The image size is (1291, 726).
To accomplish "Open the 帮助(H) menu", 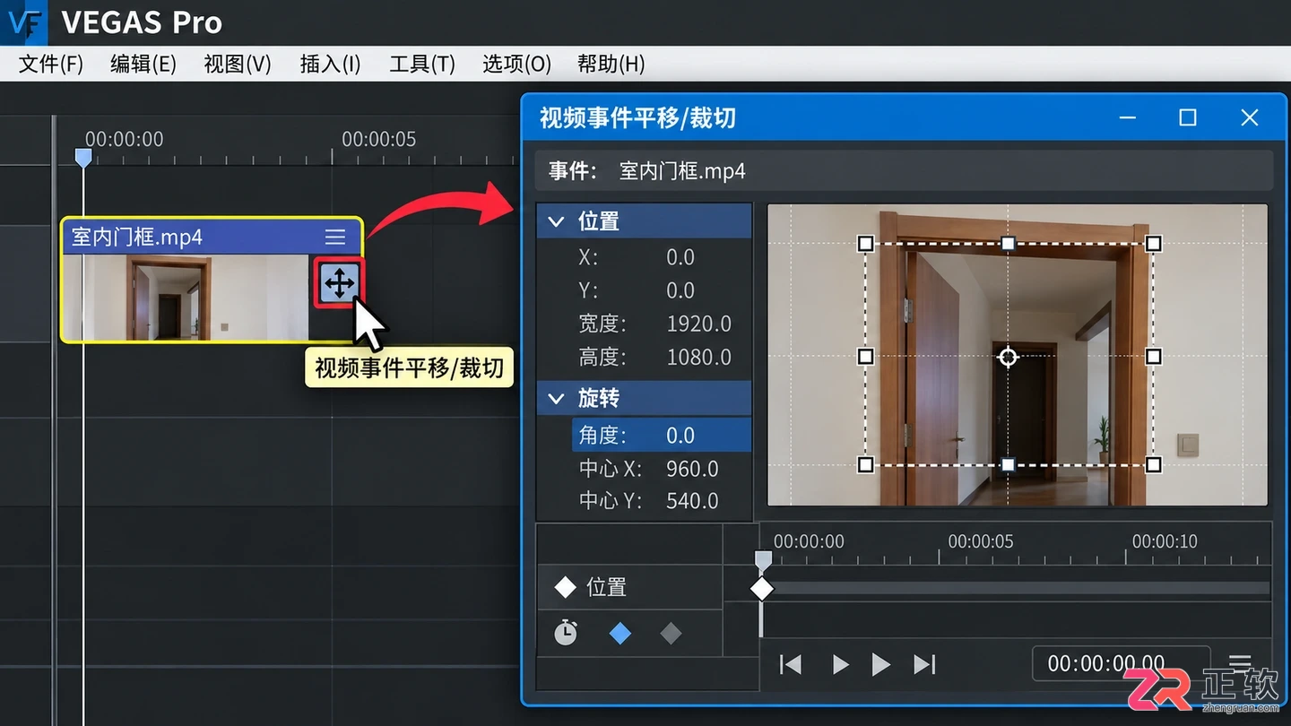I will 611,64.
